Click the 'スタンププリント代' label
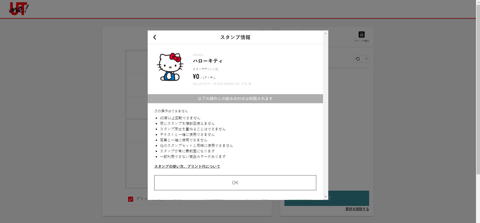Image resolution: width=480 pixels, height=223 pixels. [205, 69]
